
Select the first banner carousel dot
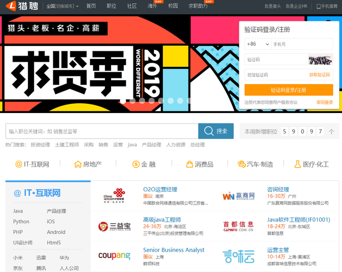pos(123,101)
